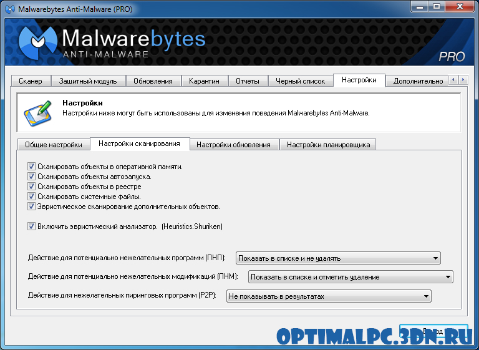Click the label Действие для потенциально нежелательных программ (ПНП)
Image resolution: width=479 pixels, height=350 pixels.
coord(127,258)
